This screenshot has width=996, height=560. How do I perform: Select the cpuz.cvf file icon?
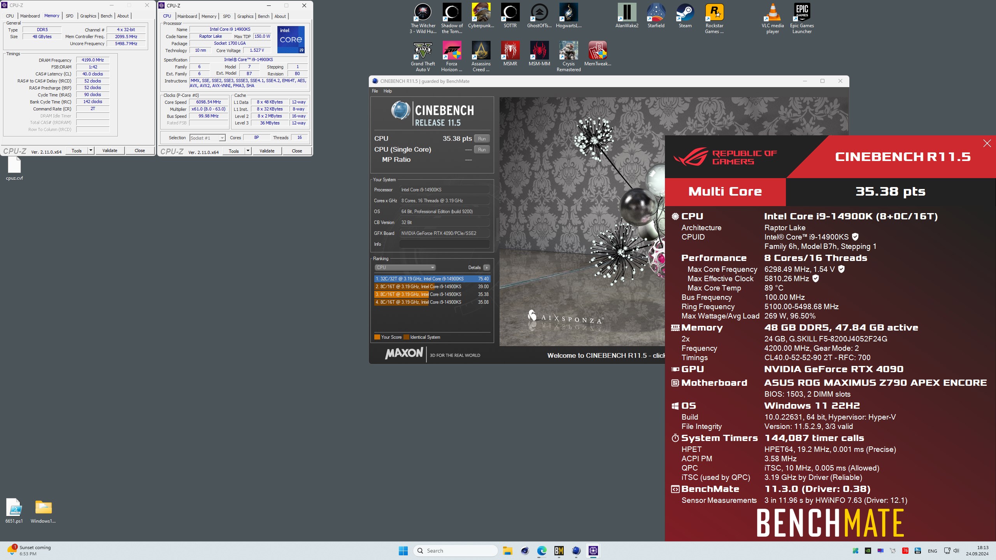click(14, 169)
